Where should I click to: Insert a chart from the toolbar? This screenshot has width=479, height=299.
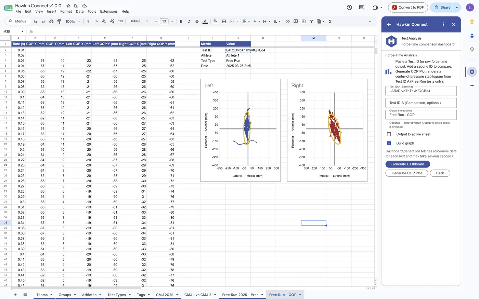[303, 22]
